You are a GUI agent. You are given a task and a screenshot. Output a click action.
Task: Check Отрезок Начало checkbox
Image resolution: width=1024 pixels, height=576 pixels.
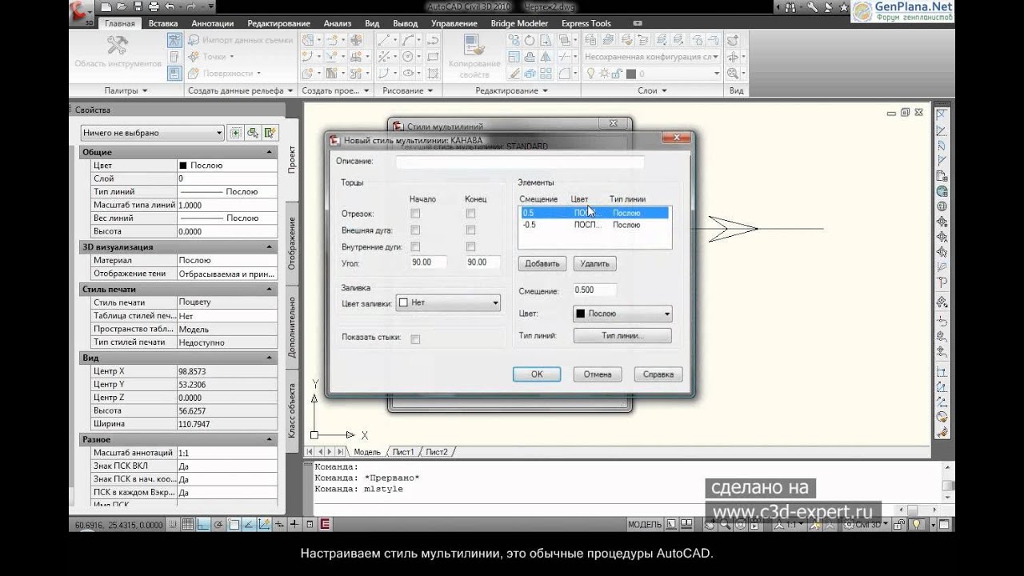[x=415, y=214]
